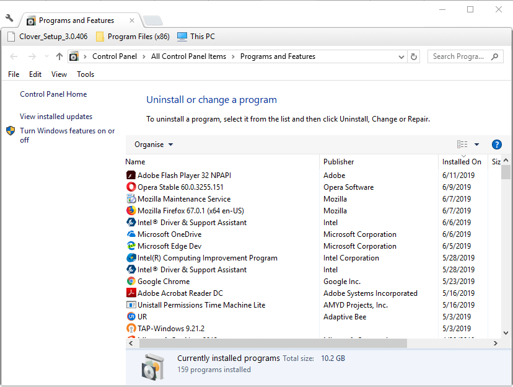Open Control Panel Home link

point(53,94)
